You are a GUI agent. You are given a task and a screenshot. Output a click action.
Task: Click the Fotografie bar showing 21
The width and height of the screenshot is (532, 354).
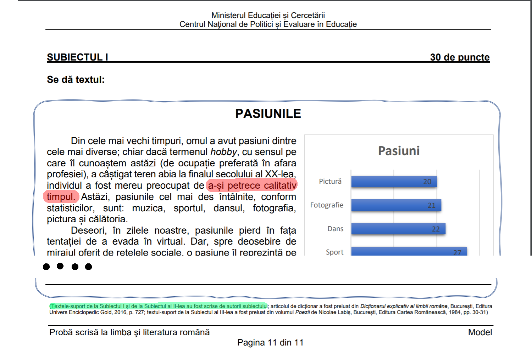(396, 205)
